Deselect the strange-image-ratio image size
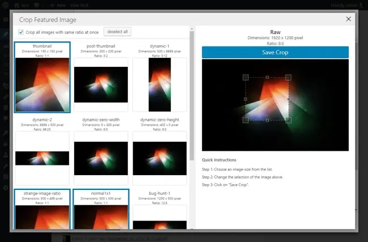This screenshot has width=368, height=242. point(42,210)
